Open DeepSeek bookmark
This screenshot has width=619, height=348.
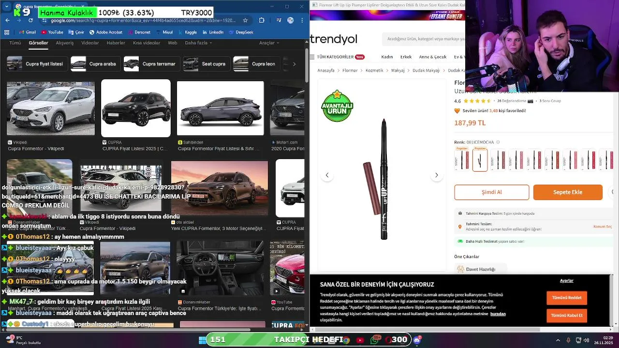tap(241, 32)
